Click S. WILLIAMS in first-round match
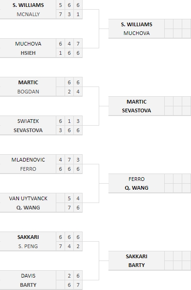The image size is (191, 290). (x=28, y=5)
